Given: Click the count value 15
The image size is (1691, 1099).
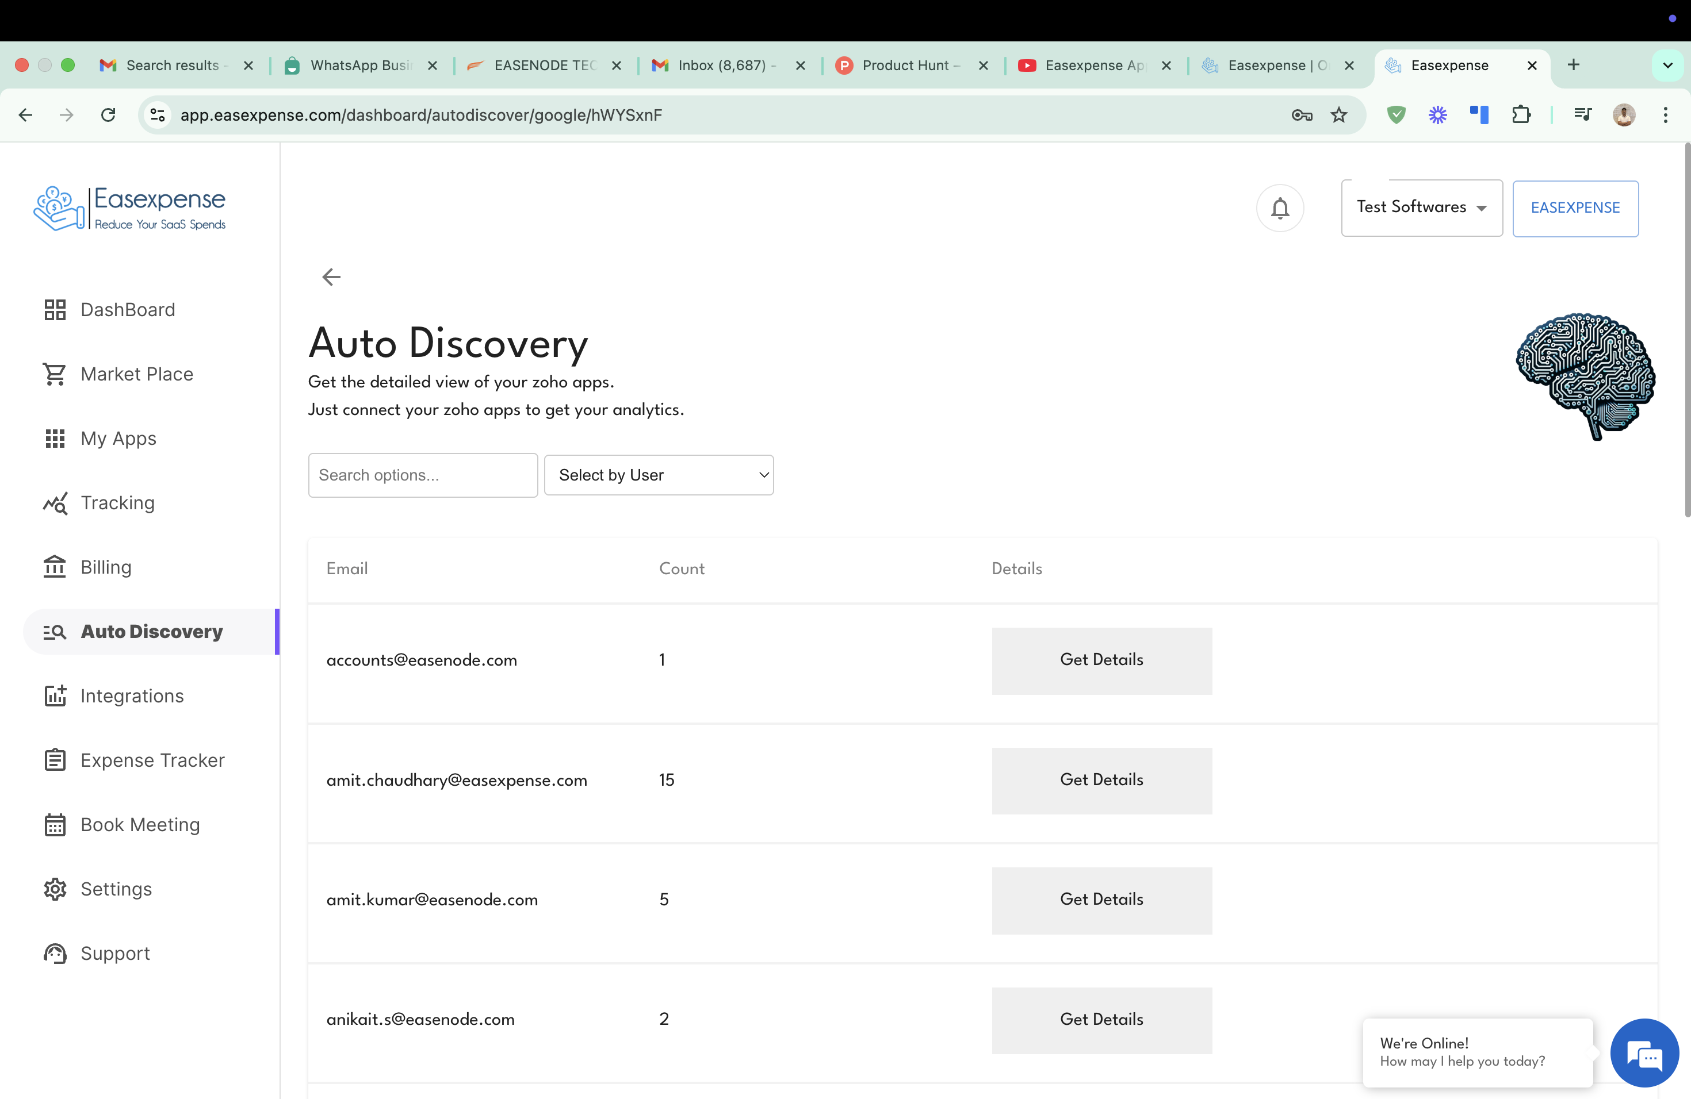Looking at the screenshot, I should pyautogui.click(x=667, y=780).
